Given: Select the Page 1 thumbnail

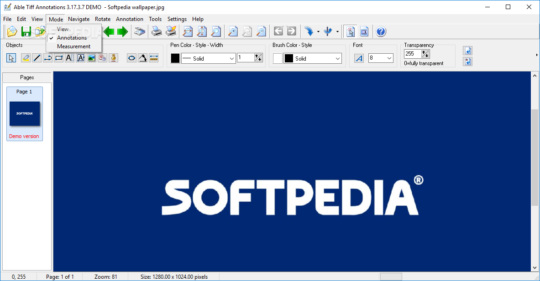Looking at the screenshot, I should (25, 114).
